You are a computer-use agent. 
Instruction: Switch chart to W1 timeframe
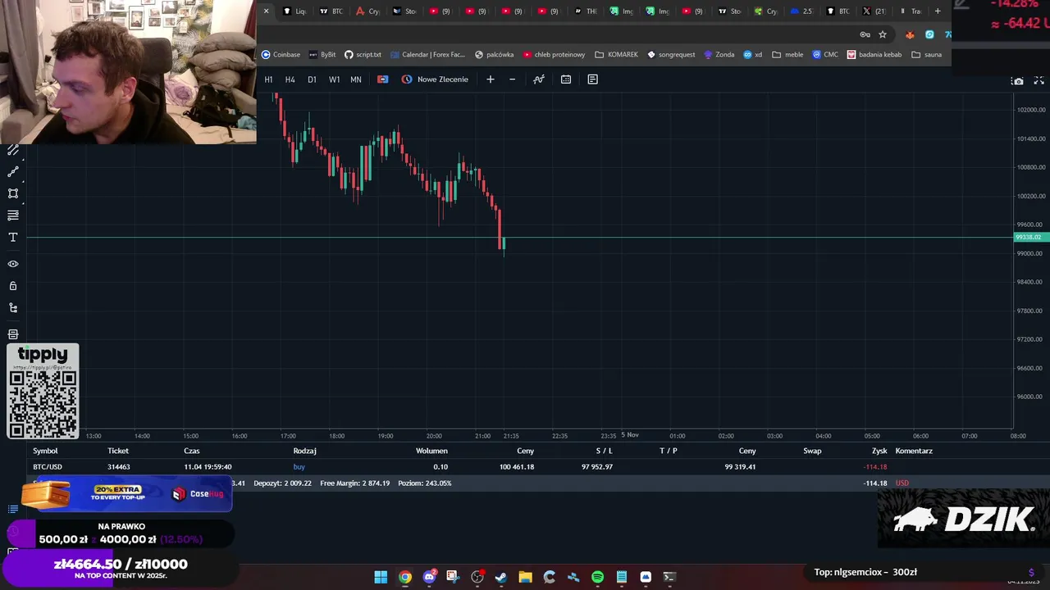334,79
